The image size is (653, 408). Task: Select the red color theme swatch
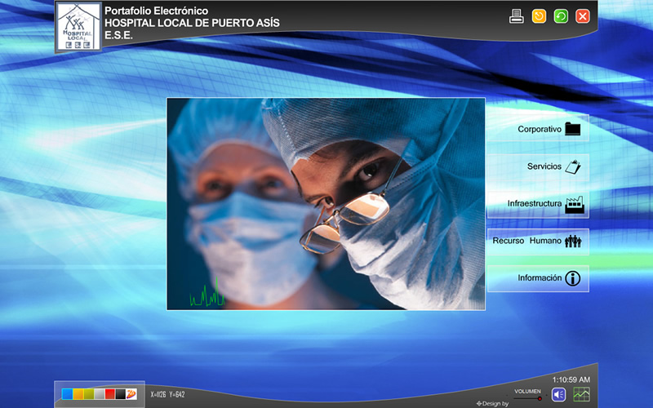coord(110,394)
